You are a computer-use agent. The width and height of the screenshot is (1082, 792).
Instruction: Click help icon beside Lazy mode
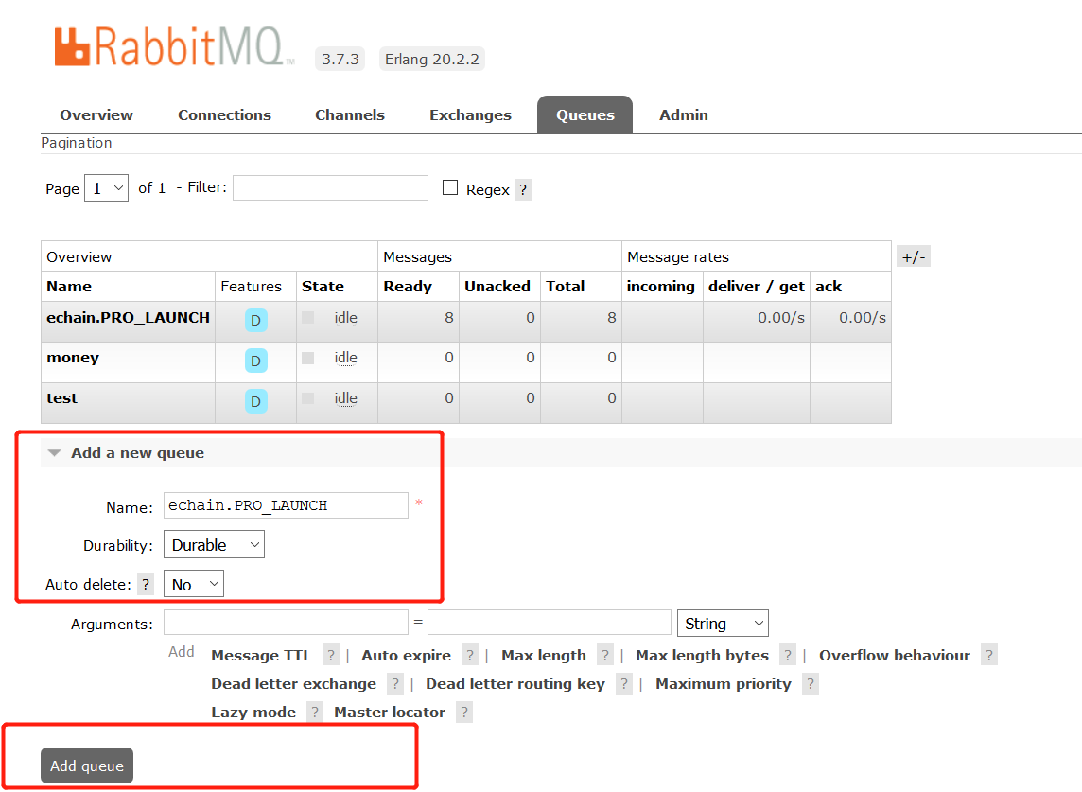[x=315, y=713]
